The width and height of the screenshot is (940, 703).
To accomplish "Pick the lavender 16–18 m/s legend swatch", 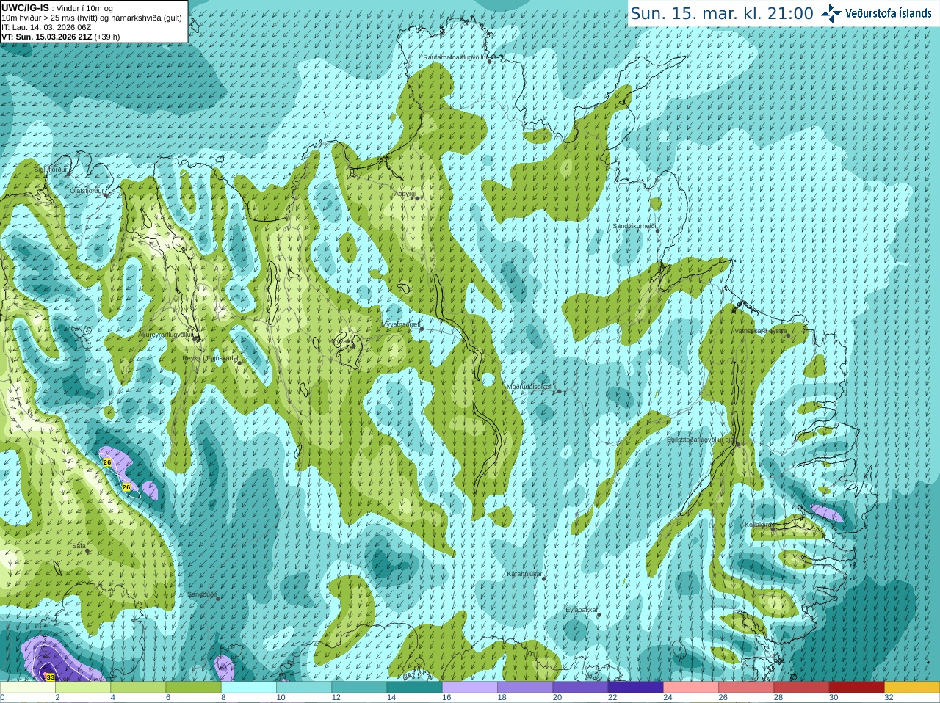I will click(x=470, y=688).
